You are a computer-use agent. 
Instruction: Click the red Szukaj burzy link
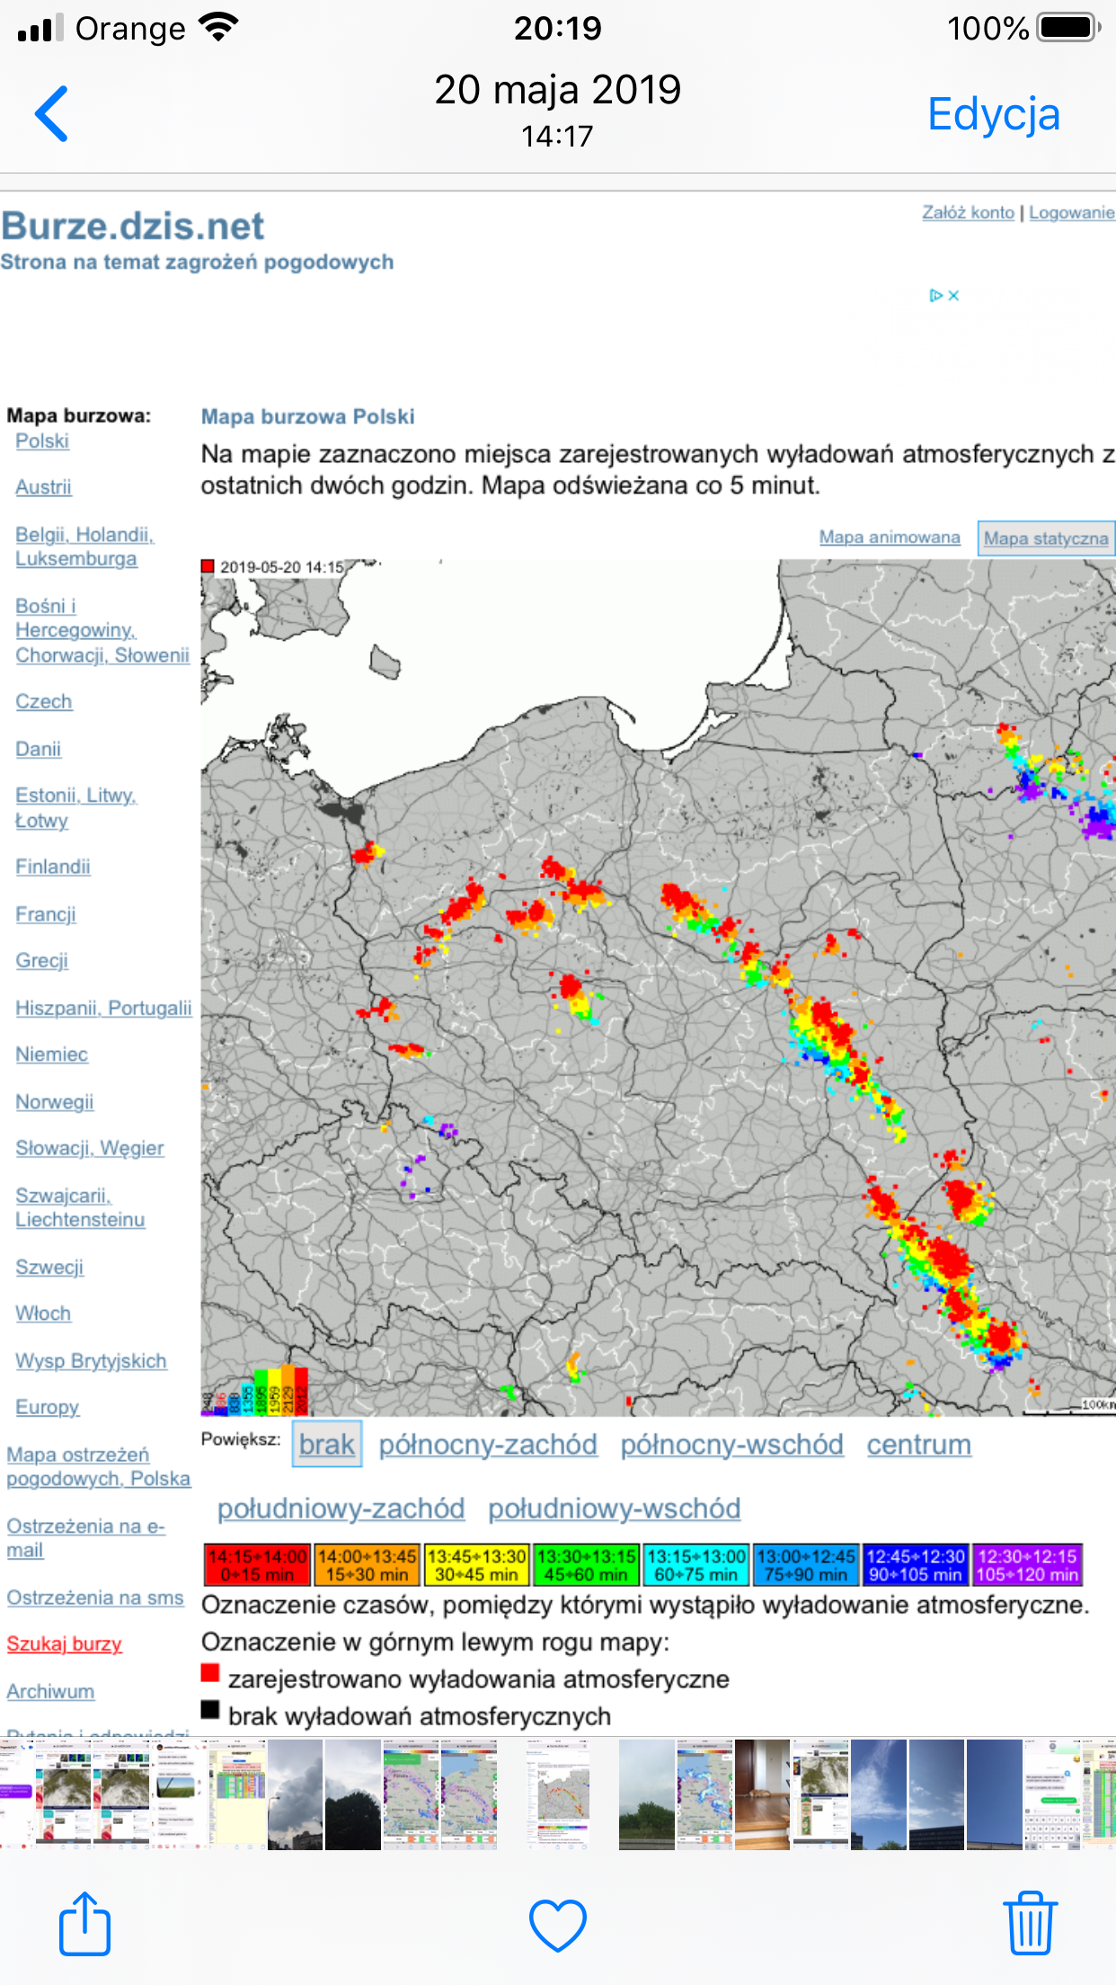(x=65, y=1644)
